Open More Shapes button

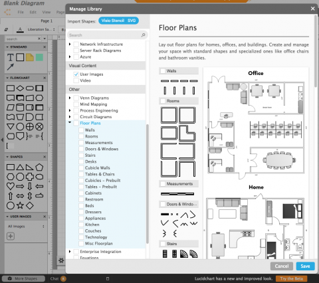(23, 278)
